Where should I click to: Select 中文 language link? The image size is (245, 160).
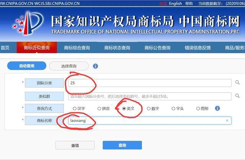tap(163, 3)
